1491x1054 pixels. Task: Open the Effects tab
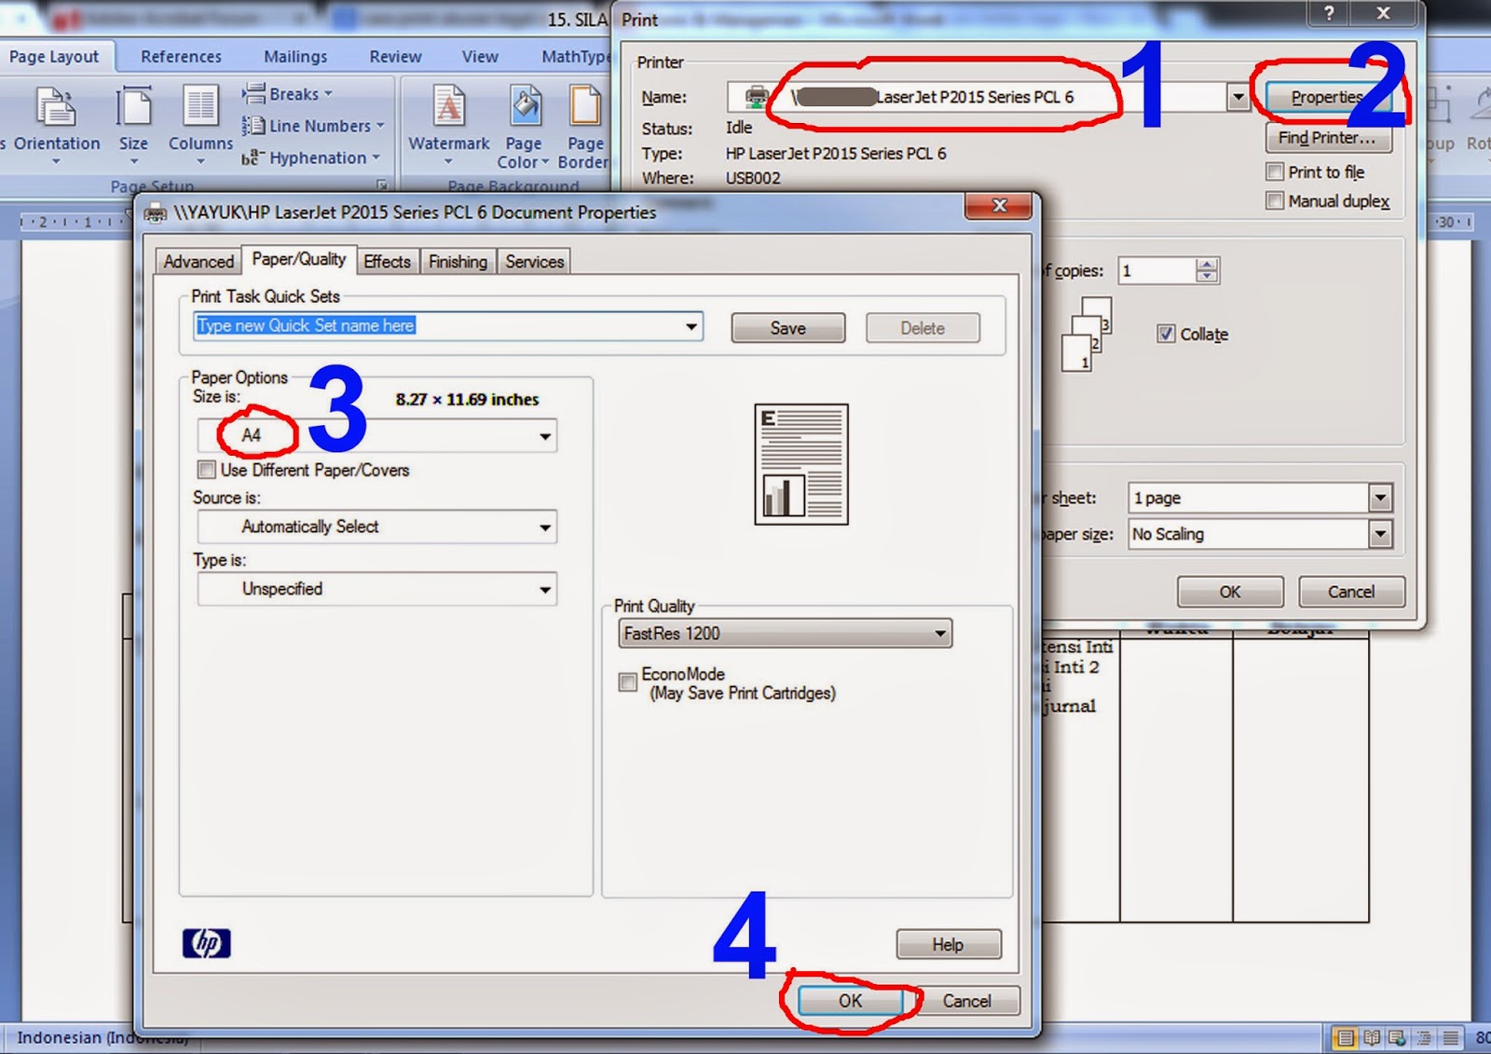click(387, 262)
